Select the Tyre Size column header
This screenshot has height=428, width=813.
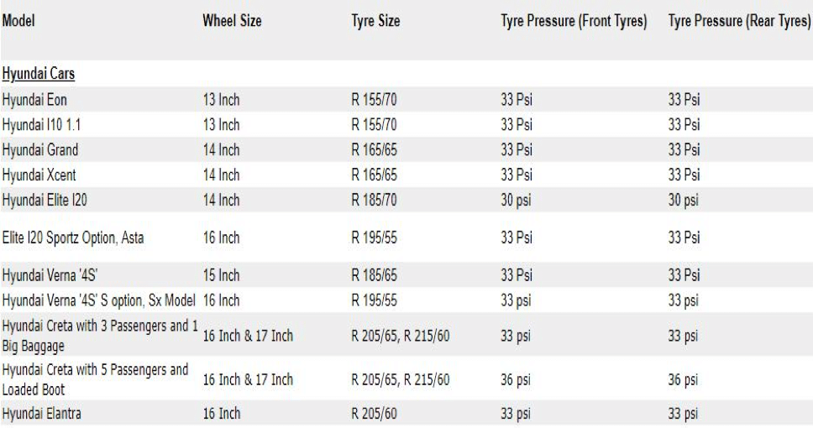[375, 22]
